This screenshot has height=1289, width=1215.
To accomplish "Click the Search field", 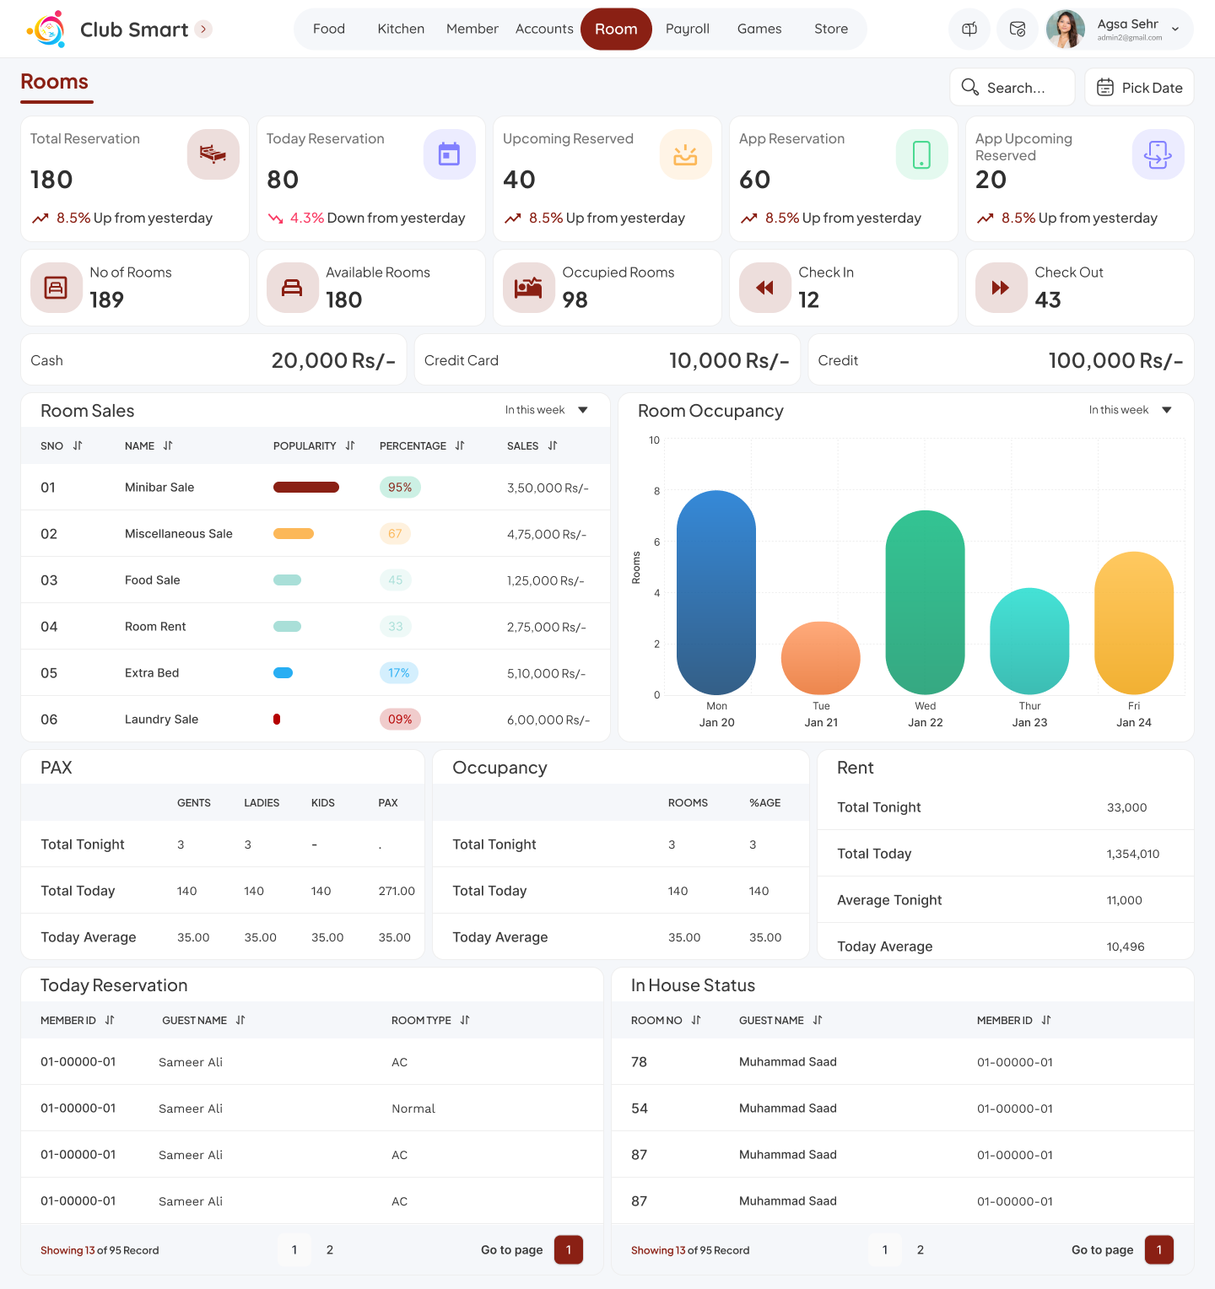I will [1012, 87].
